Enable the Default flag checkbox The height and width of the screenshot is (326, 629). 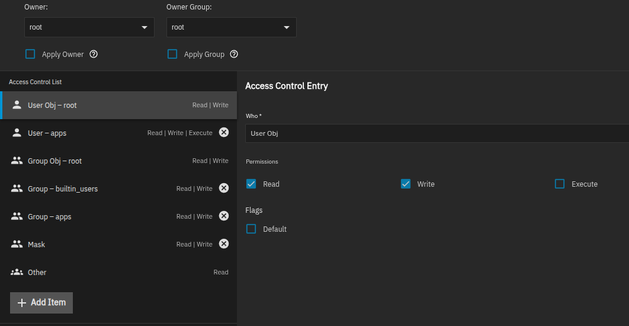251,229
